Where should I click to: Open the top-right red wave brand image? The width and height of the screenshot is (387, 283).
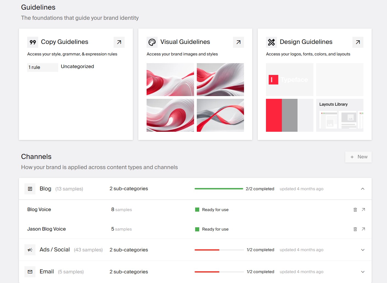tap(220, 80)
